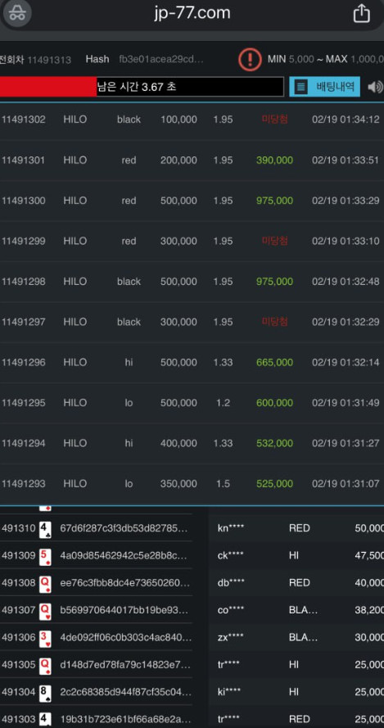Click the Queen of diamonds card for round 491308
This screenshot has height=728, width=384.
pyautogui.click(x=45, y=583)
